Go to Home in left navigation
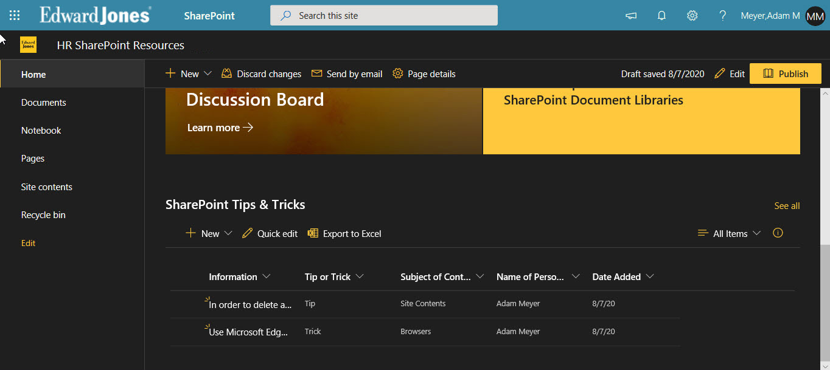The width and height of the screenshot is (830, 370). click(72, 75)
